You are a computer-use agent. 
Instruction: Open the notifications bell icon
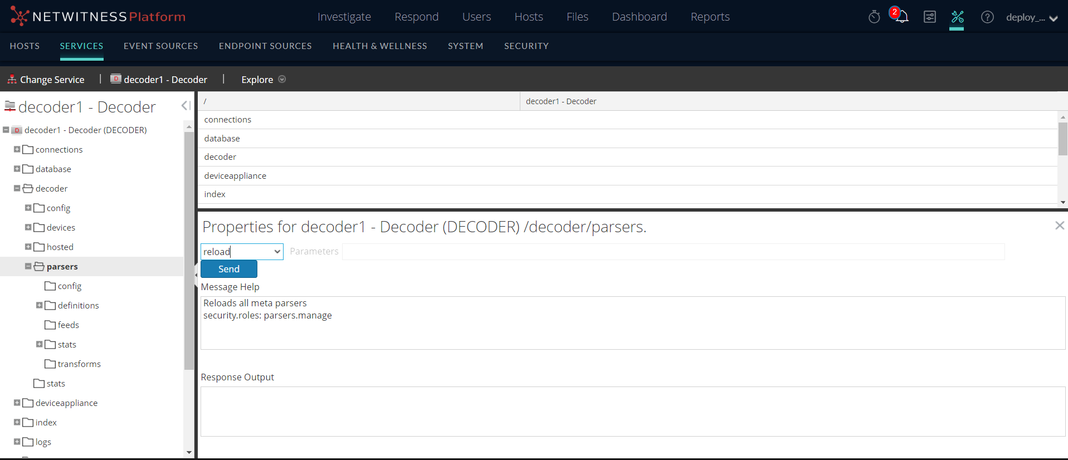[901, 17]
